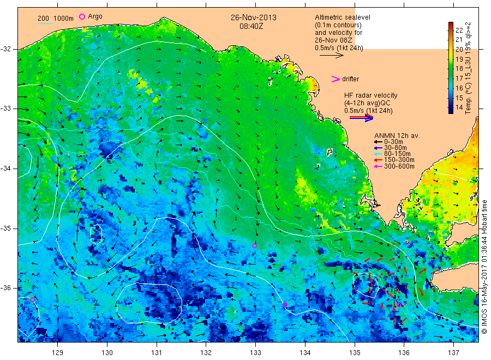491x360 pixels.
Task: Click the 15 tick on temperature scale
Action: [459, 98]
